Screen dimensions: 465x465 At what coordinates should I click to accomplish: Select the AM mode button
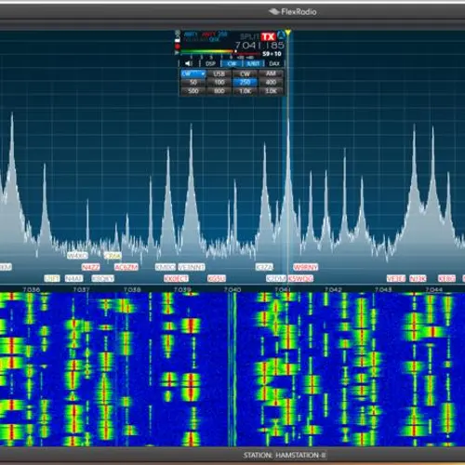271,73
